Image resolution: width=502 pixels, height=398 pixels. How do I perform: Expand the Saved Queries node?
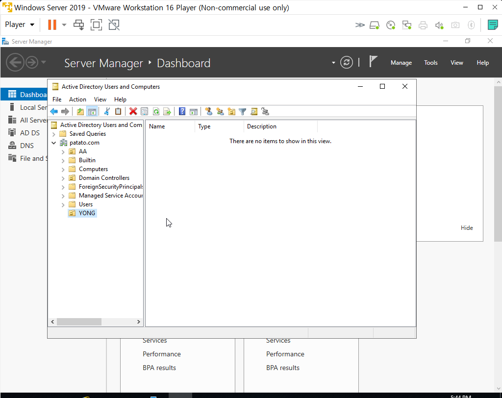pos(54,134)
